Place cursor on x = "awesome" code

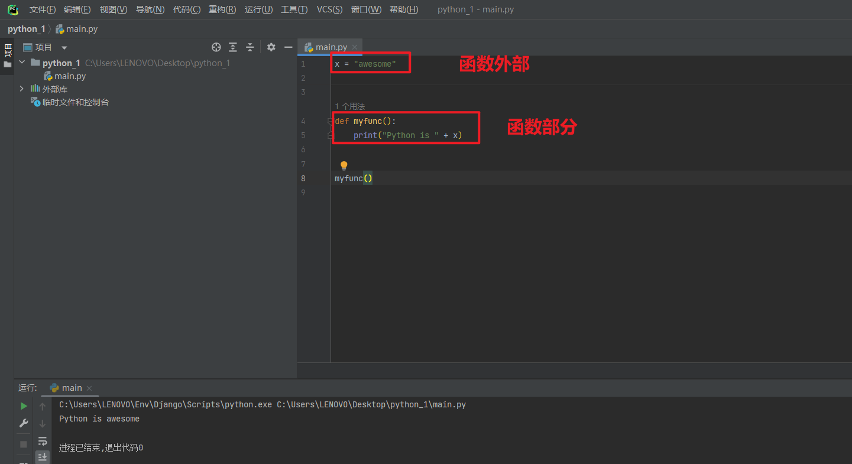[365, 64]
